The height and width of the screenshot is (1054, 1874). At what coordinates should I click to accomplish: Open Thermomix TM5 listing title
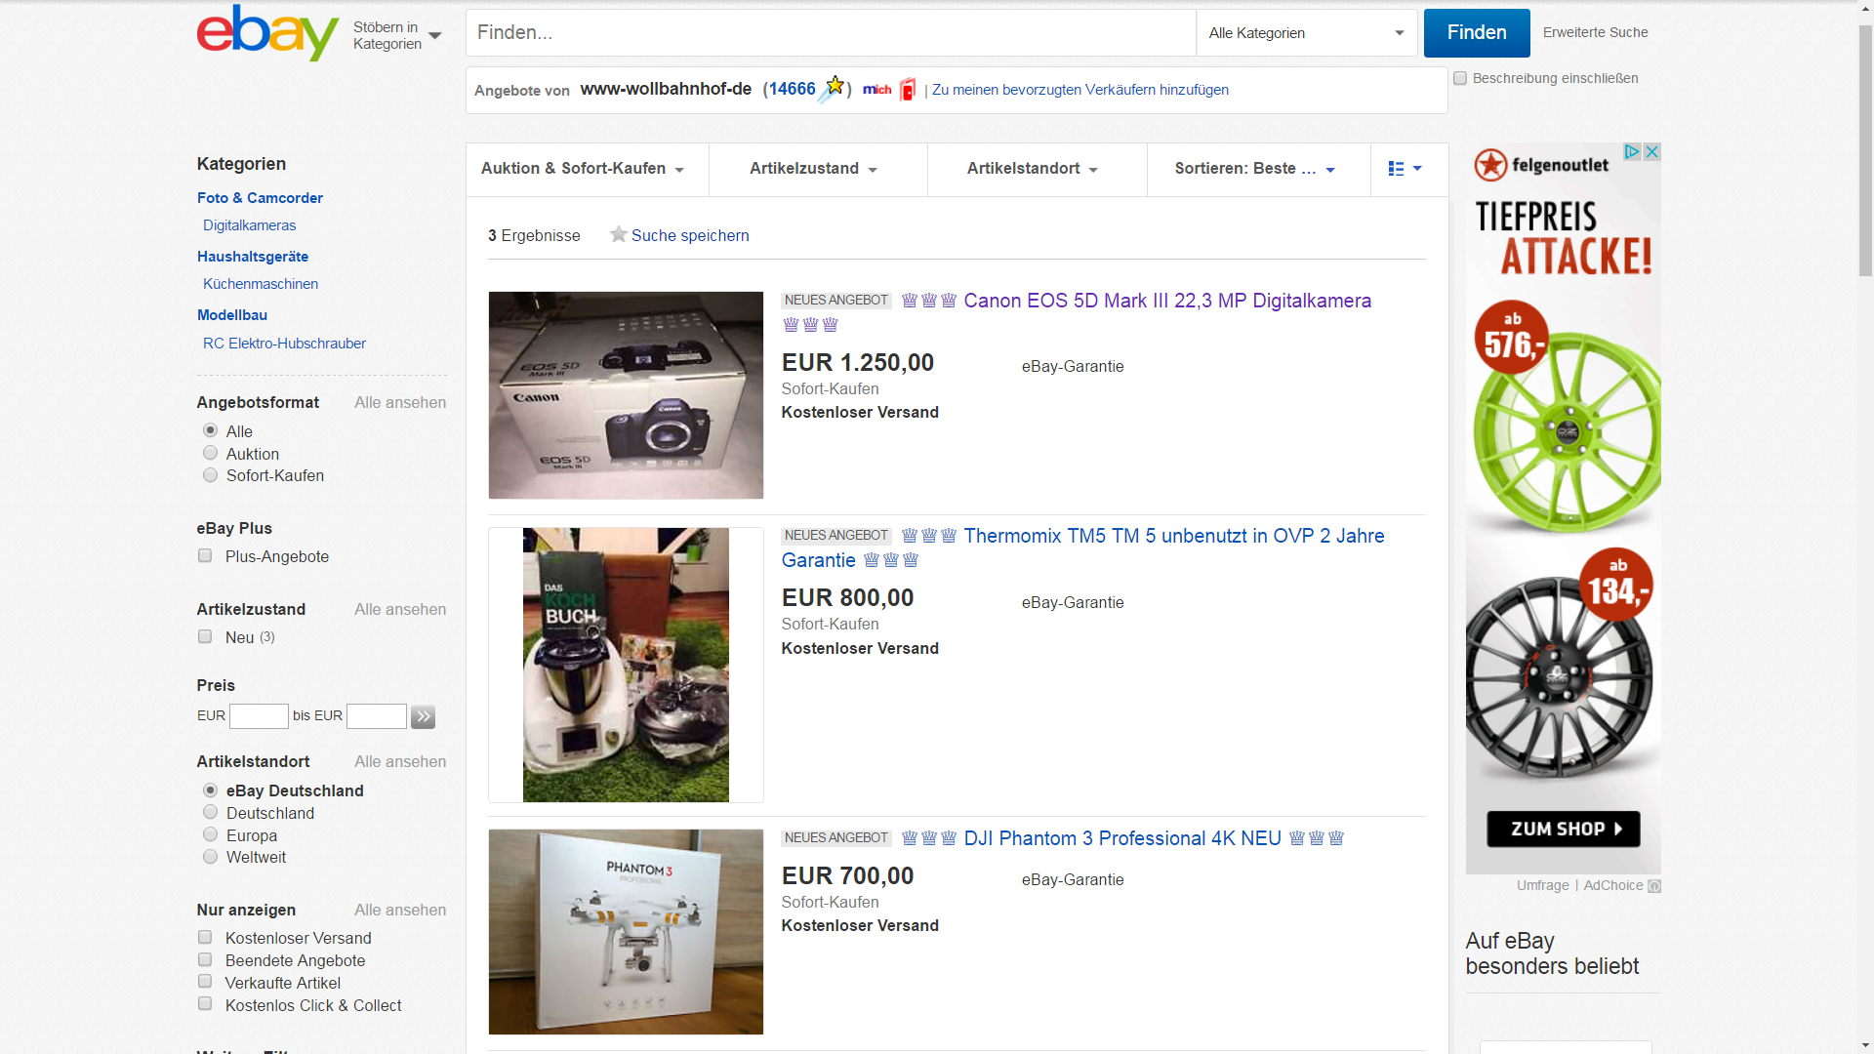pyautogui.click(x=1083, y=547)
